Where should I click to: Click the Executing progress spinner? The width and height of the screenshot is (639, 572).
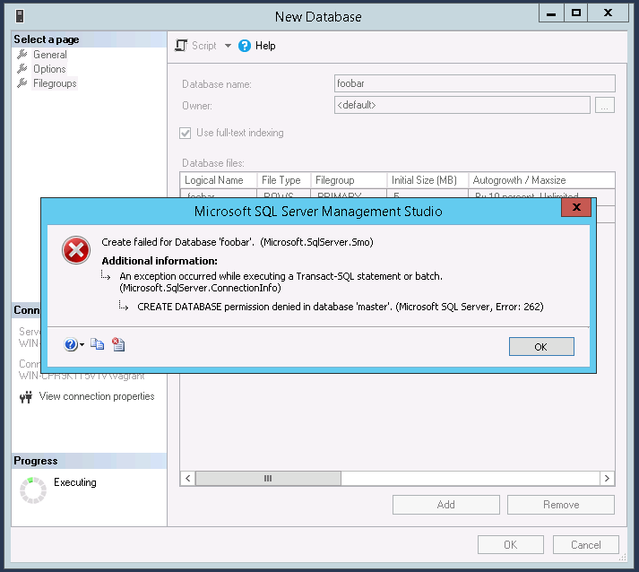point(33,490)
